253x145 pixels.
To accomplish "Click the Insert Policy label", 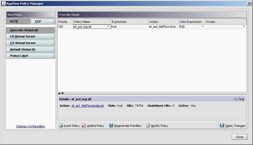I will pyautogui.click(x=72, y=126).
